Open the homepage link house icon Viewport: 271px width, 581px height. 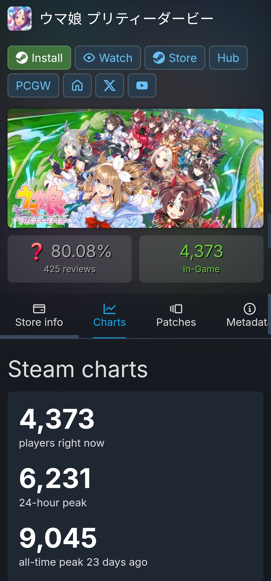coord(77,85)
